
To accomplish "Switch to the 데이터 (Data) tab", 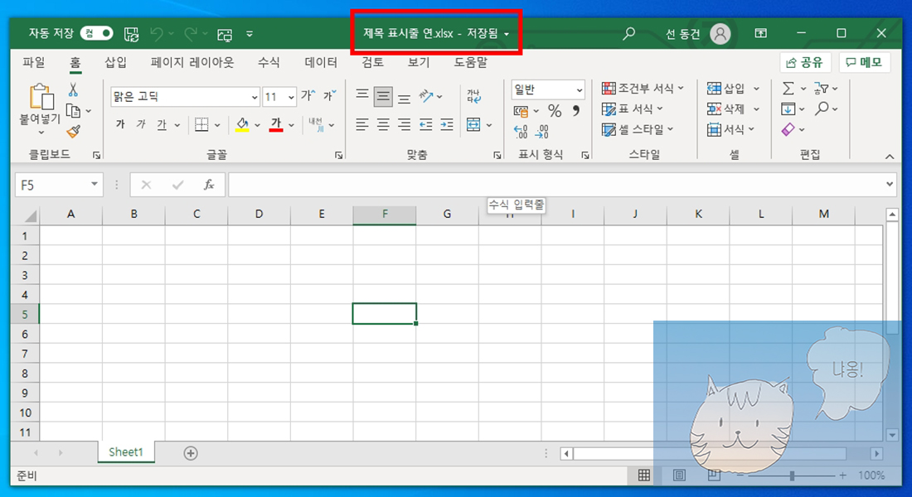I will tap(321, 62).
